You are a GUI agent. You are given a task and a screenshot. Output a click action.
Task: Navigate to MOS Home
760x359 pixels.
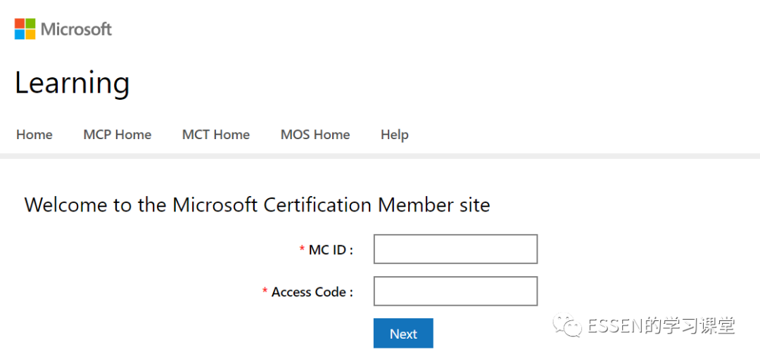(x=315, y=134)
